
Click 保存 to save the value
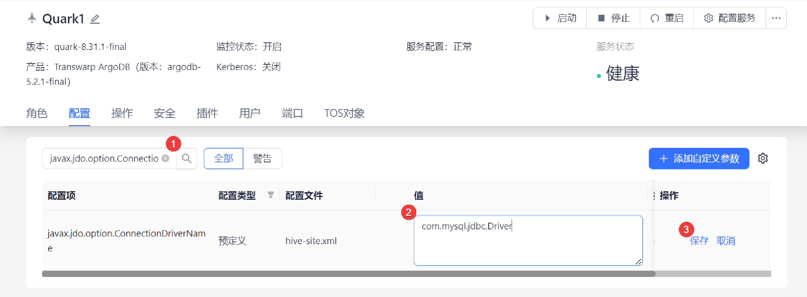tap(699, 241)
